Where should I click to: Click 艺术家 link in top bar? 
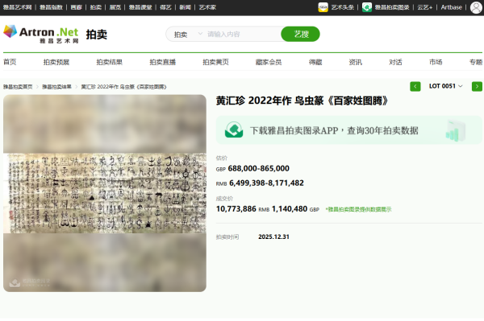pyautogui.click(x=207, y=7)
